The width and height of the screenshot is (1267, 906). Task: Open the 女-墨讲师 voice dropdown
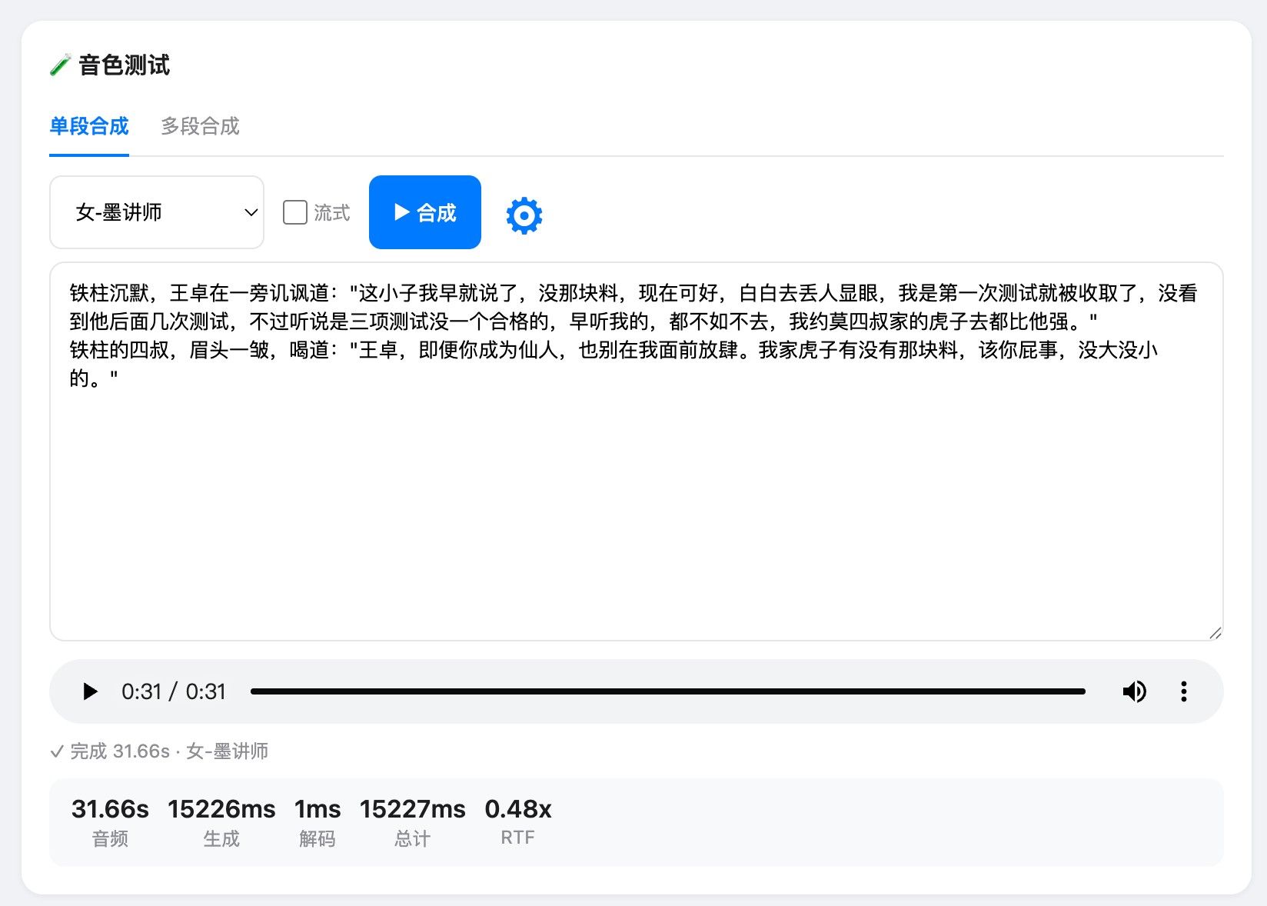click(x=157, y=212)
